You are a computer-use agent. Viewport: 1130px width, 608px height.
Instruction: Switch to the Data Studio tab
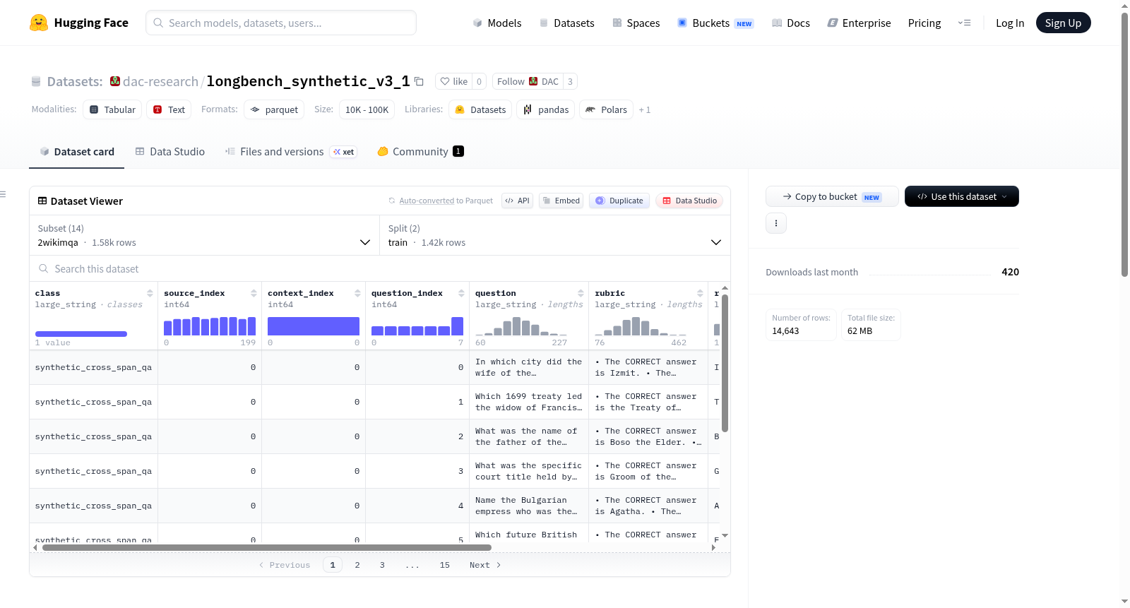(170, 151)
